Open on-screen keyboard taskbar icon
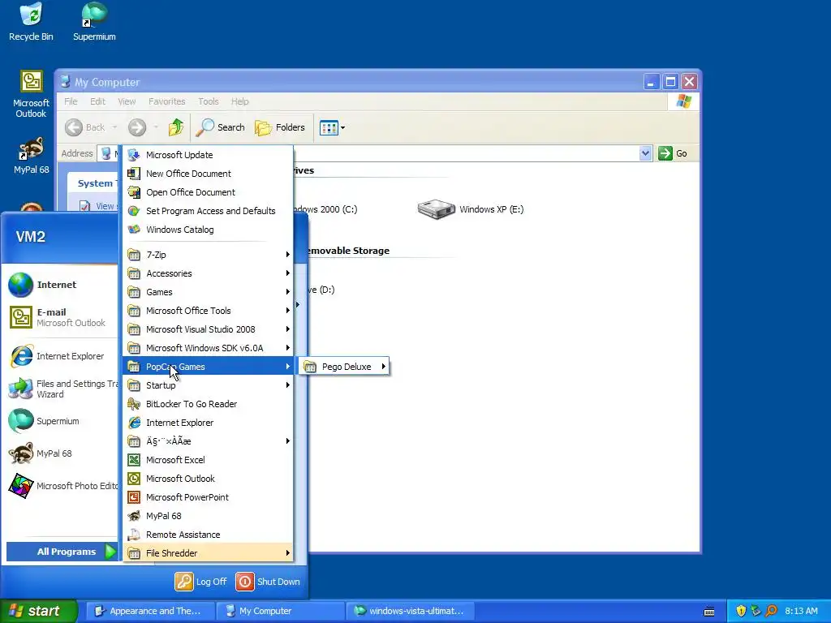831x623 pixels. click(709, 612)
